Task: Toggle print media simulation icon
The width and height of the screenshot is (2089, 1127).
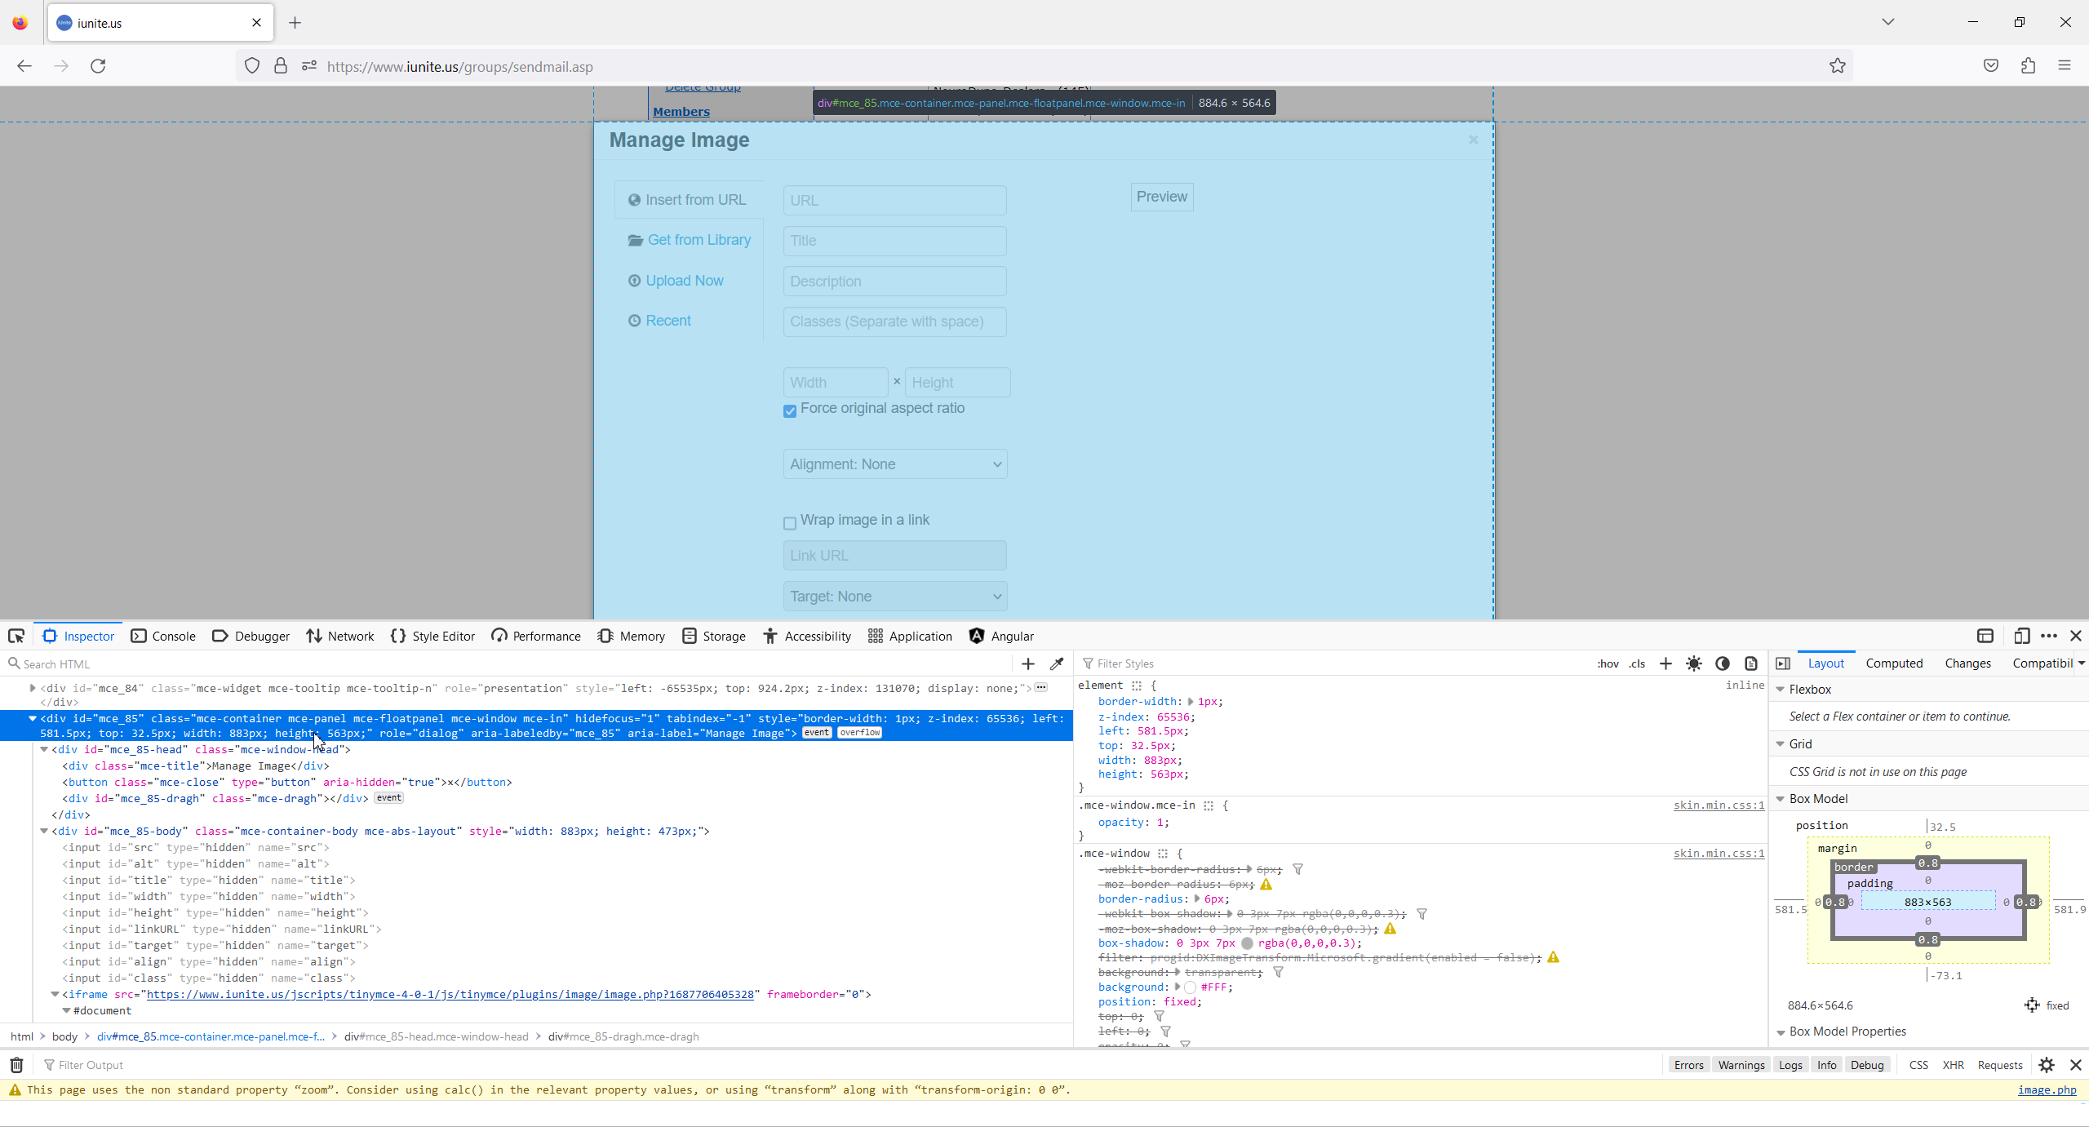Action: point(1751,664)
